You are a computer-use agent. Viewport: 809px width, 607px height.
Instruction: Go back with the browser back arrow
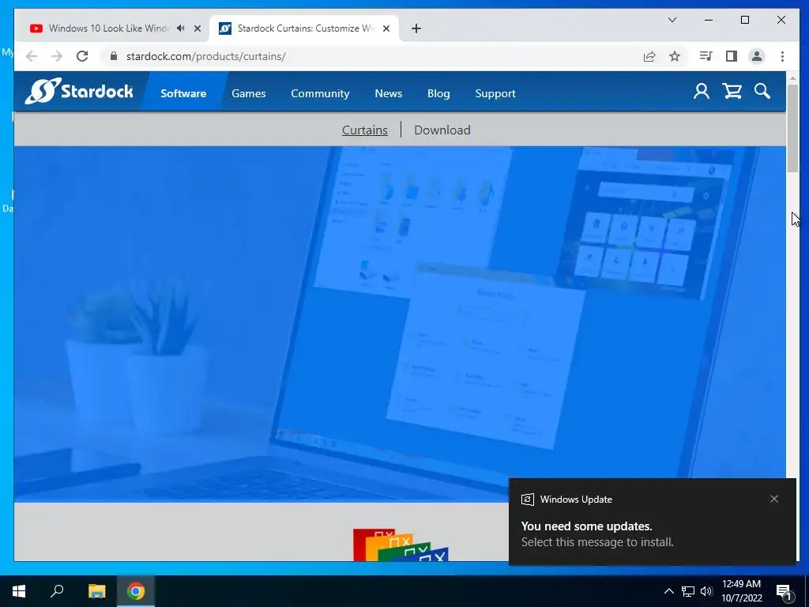tap(32, 56)
